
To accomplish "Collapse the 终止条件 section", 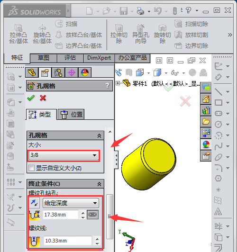I will click(x=99, y=184).
